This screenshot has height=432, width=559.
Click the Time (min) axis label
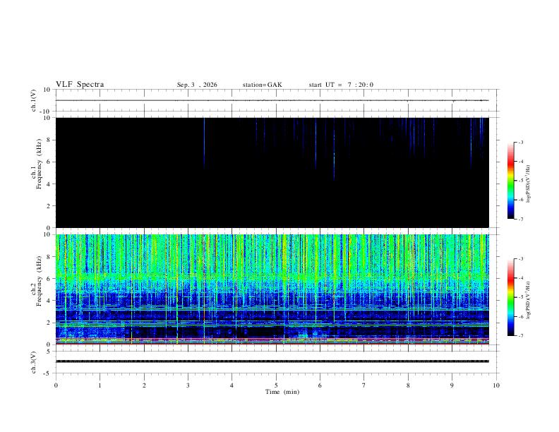pos(282,392)
